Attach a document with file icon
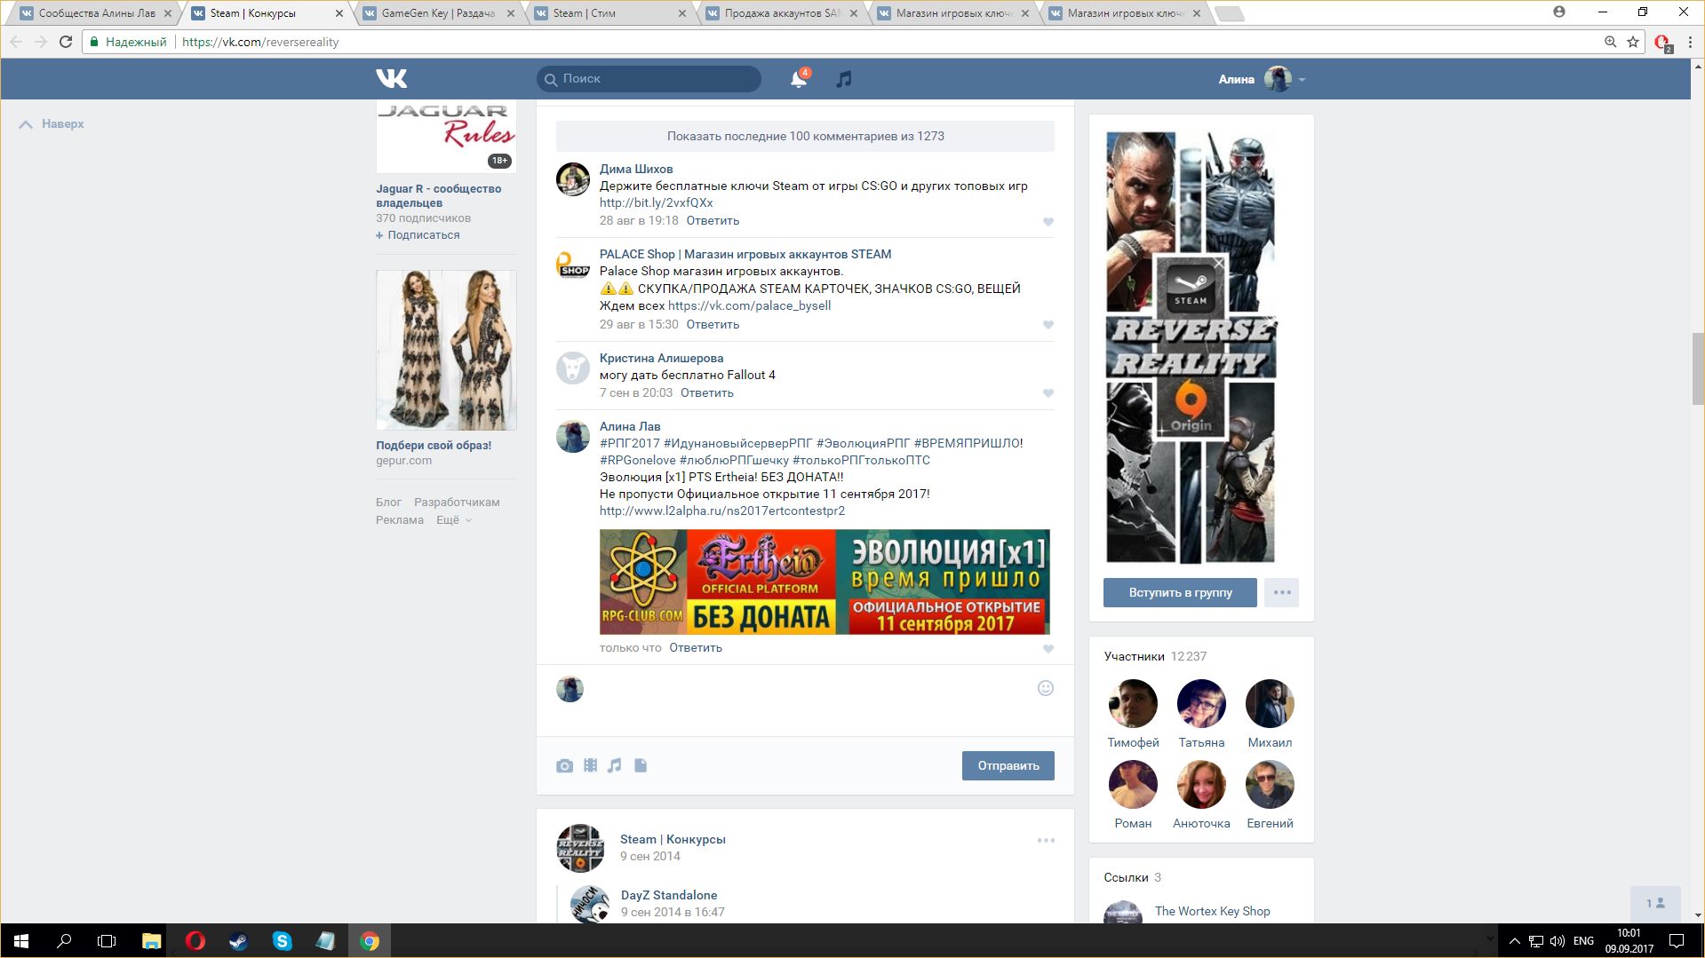The image size is (1705, 958). [641, 765]
